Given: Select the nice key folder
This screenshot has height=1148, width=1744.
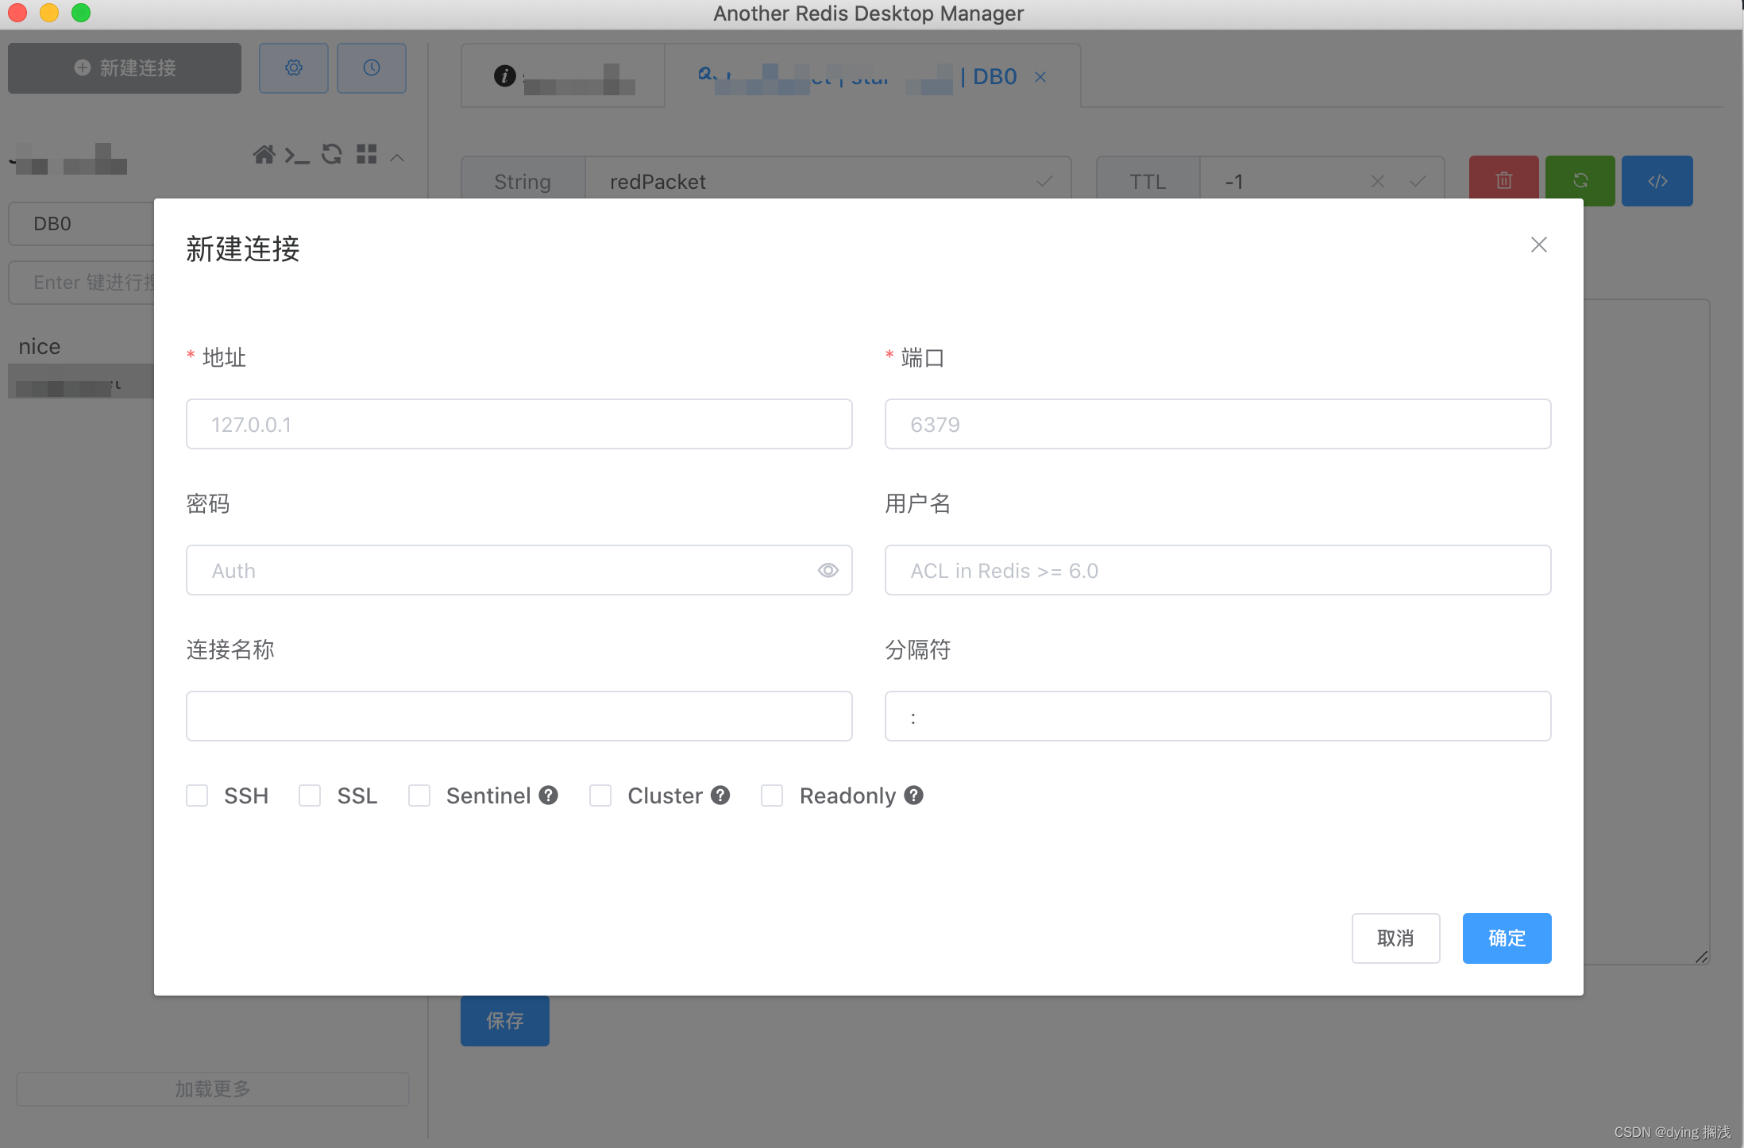Looking at the screenshot, I should click(40, 346).
